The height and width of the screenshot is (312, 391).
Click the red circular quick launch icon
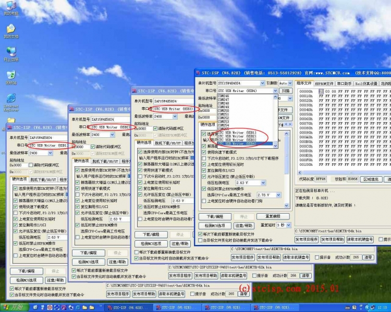50,307
